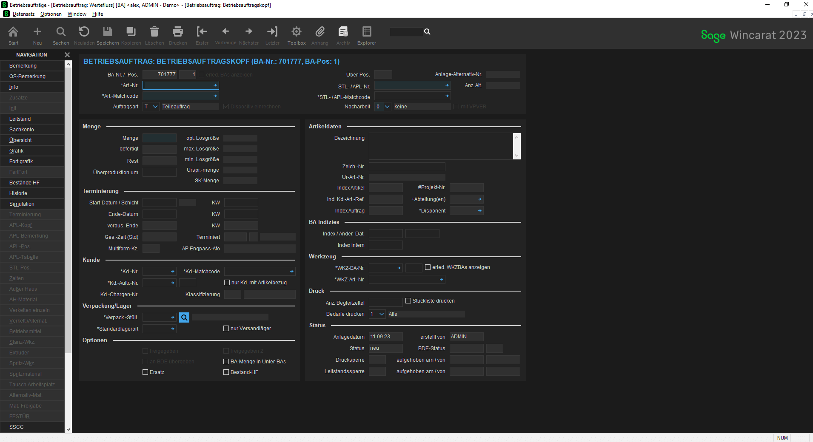Screen dimensions: 813x442
Task: Click the Start home icon
Action: 13,31
